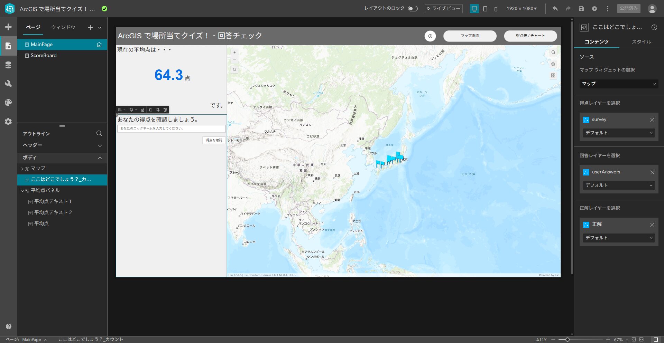Zoom in on the map
Screen dimensions: 664x343
234,53
